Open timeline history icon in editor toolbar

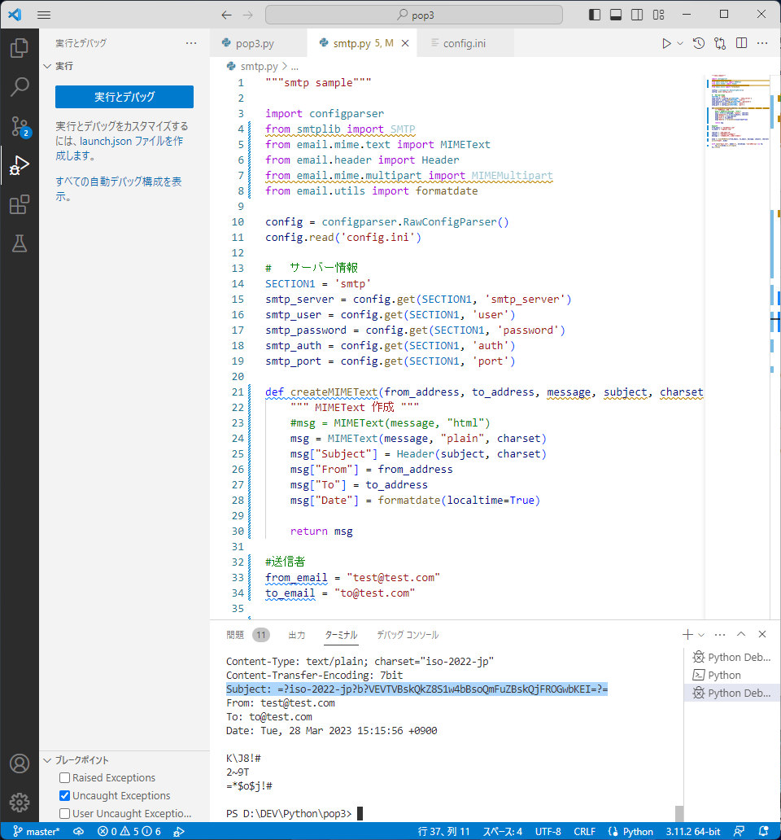699,43
